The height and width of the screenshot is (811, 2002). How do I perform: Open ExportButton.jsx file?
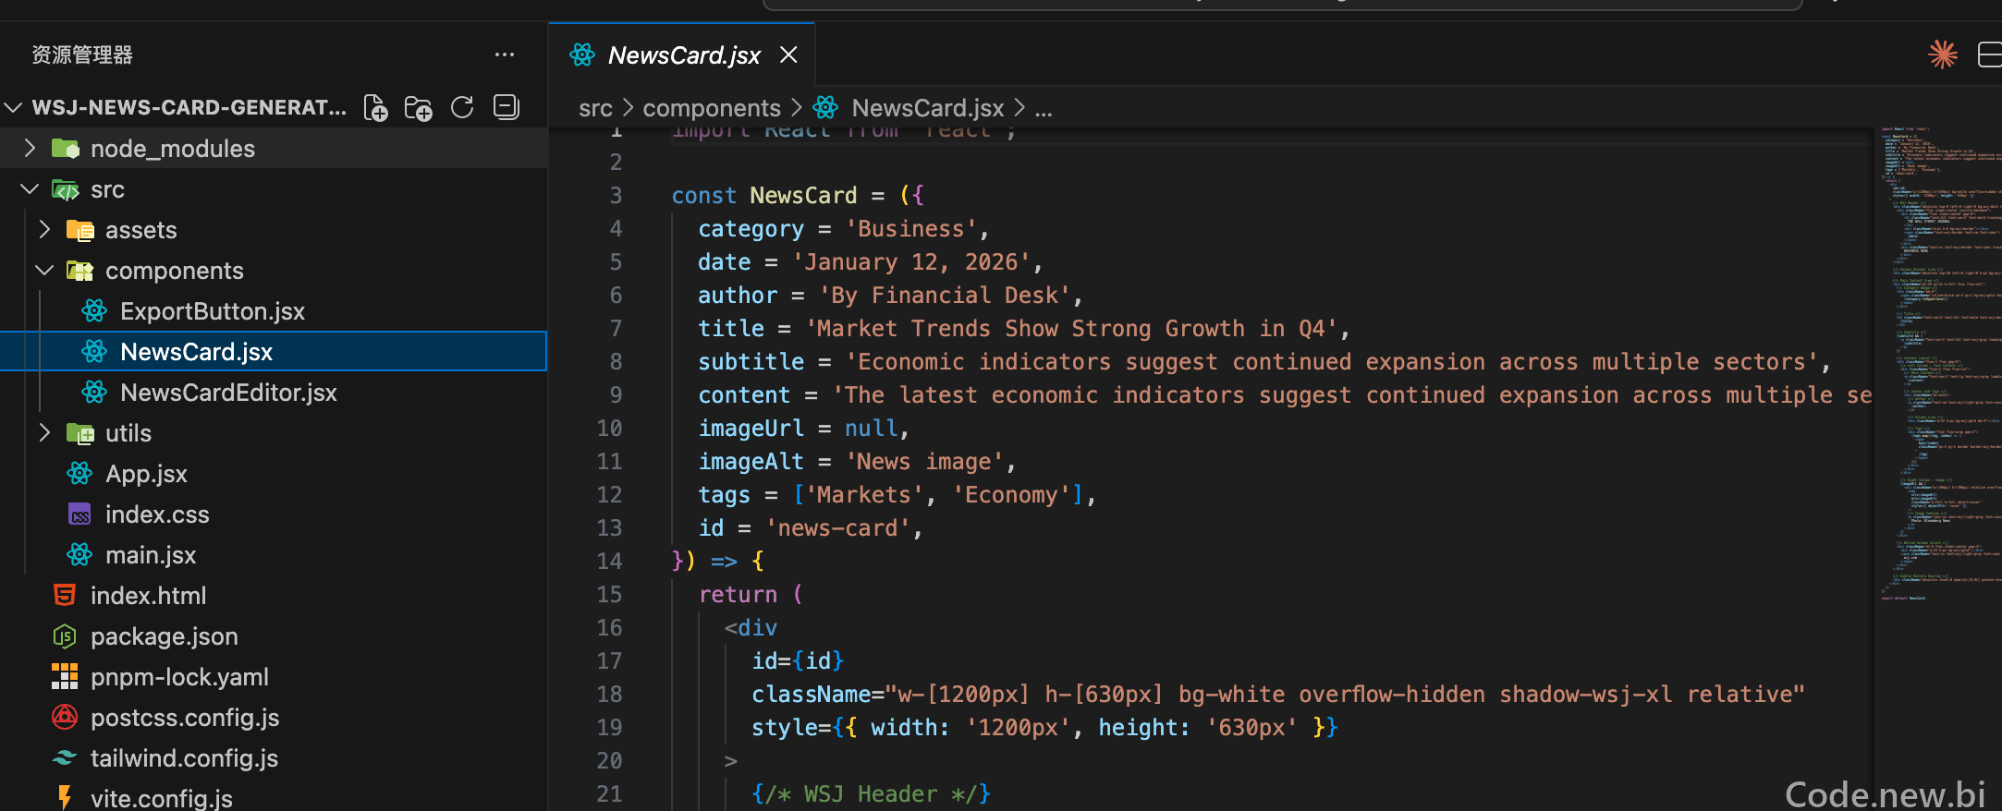click(x=213, y=311)
